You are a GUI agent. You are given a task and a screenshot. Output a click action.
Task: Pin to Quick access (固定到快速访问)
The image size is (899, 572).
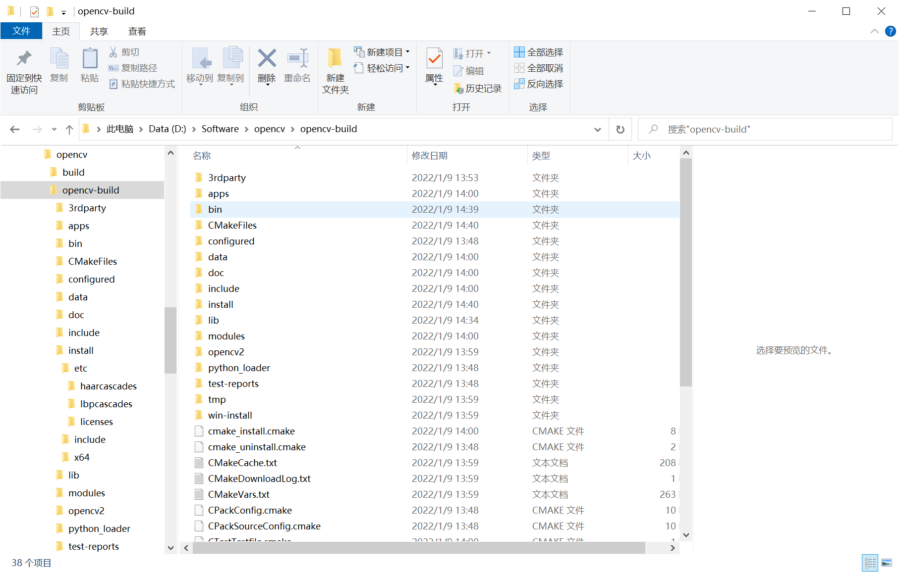tap(24, 71)
